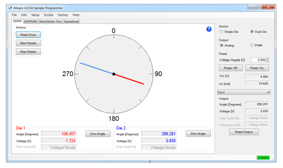Click the Icc [mA] value field
Viewport: 283px width, 168px height.
(x=257, y=83)
